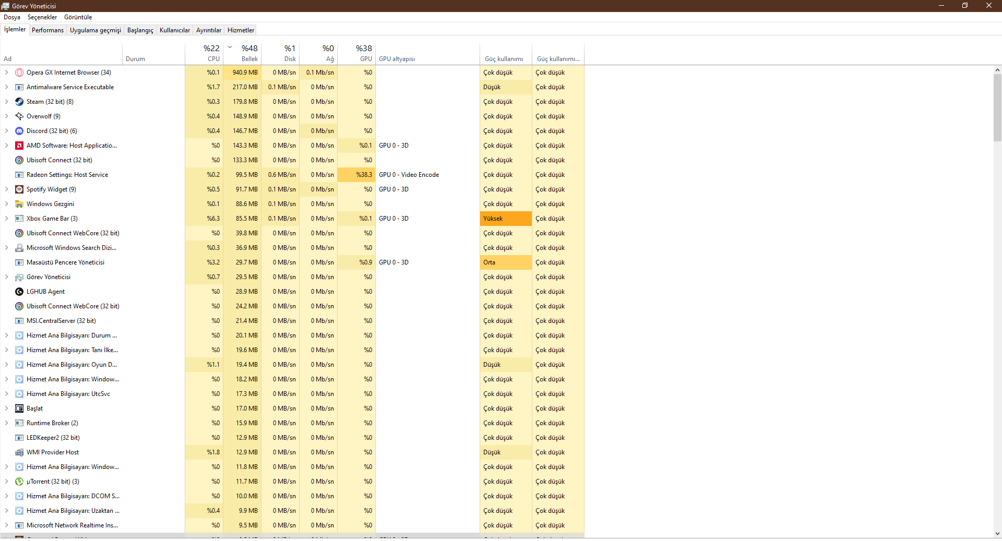Sort processes by Ad column header

pyautogui.click(x=62, y=53)
